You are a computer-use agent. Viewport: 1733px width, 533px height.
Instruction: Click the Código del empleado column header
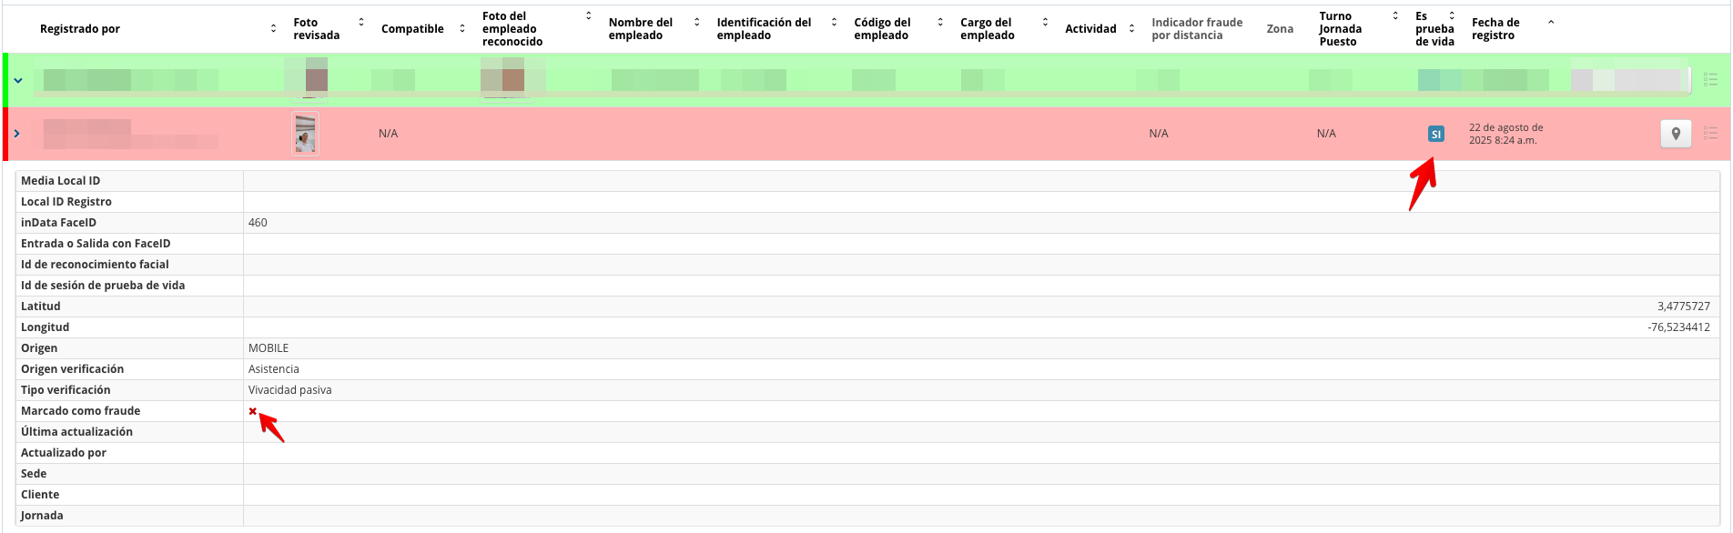[x=881, y=29]
